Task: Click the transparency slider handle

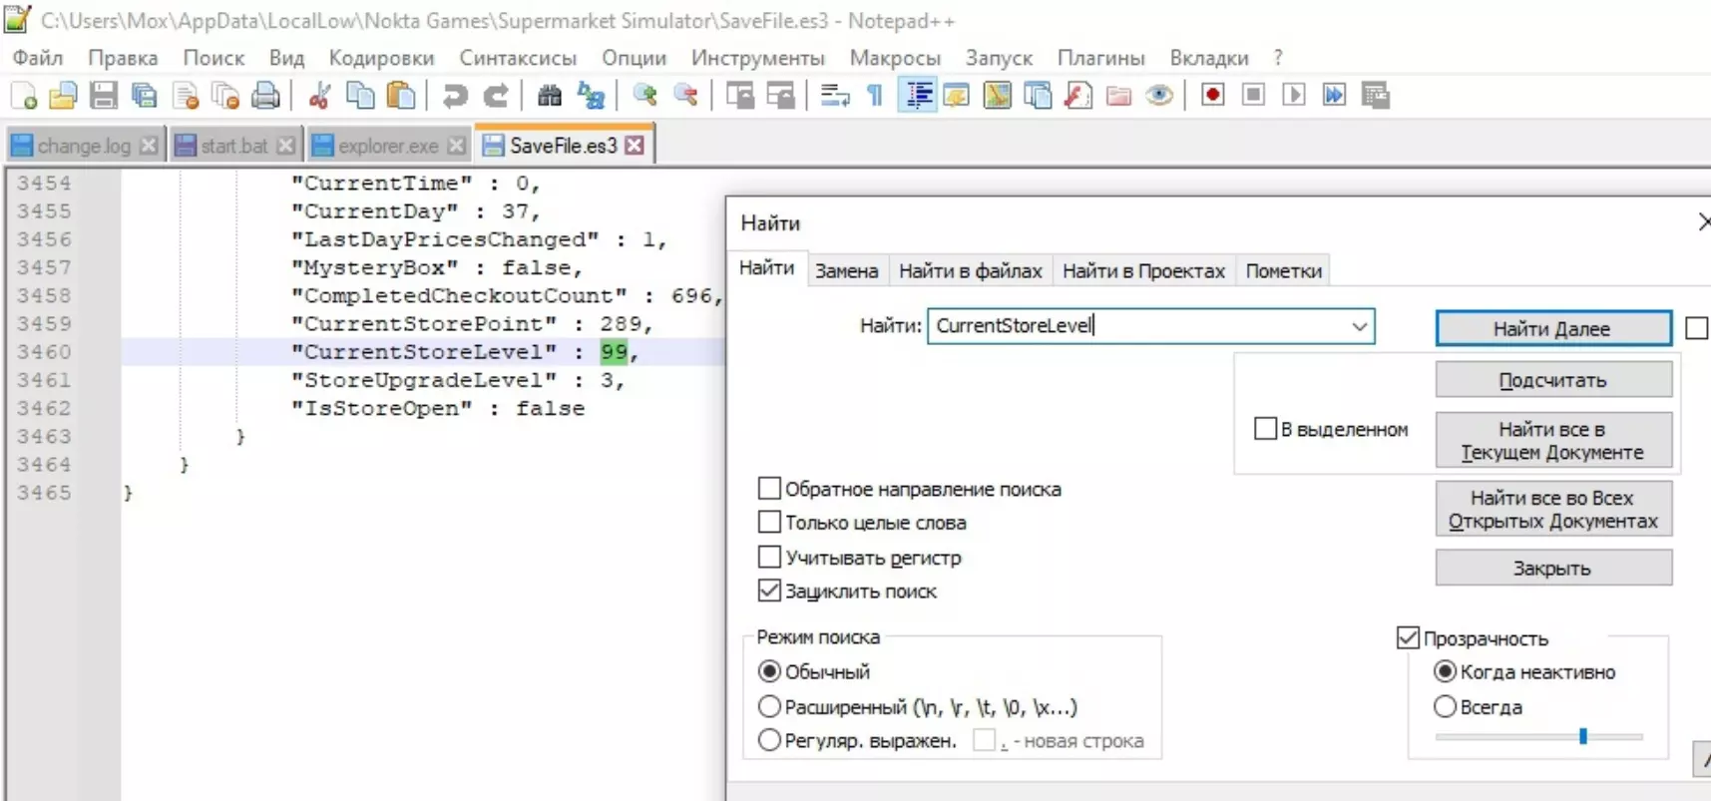Action: [1583, 736]
